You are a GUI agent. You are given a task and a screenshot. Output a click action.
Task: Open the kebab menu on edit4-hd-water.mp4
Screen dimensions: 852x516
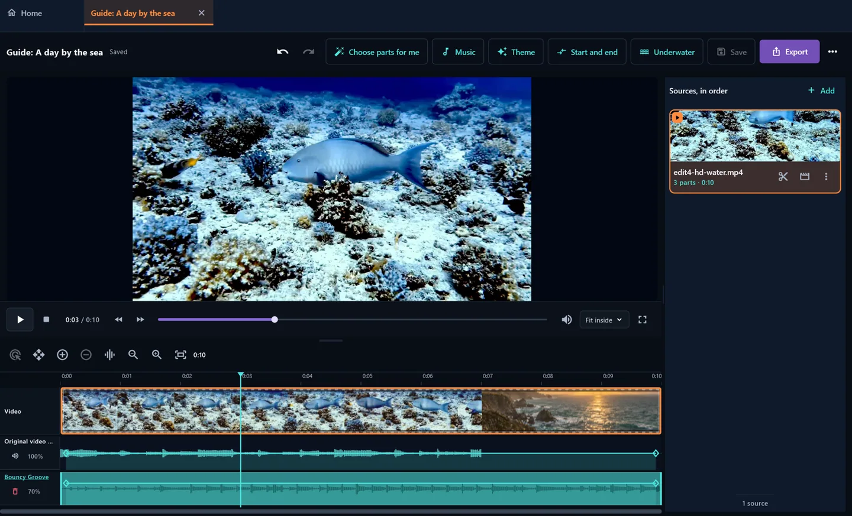[826, 177]
